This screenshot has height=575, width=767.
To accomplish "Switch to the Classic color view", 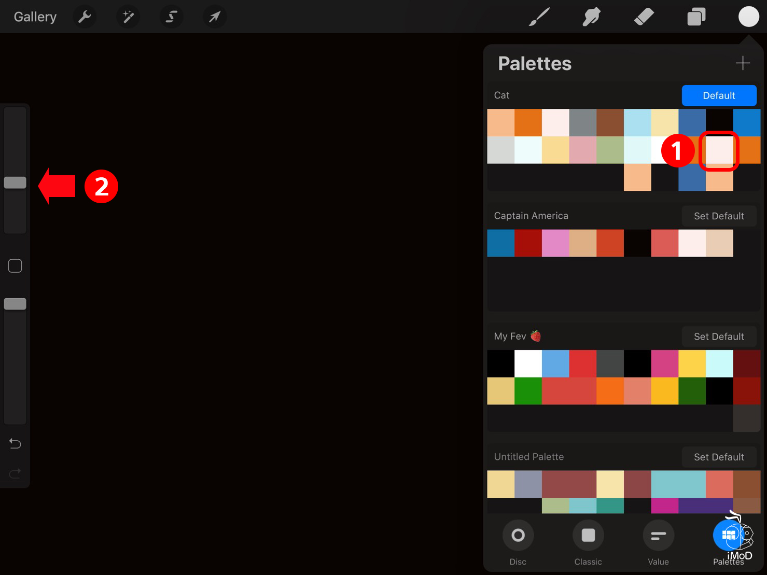I will [x=588, y=535].
